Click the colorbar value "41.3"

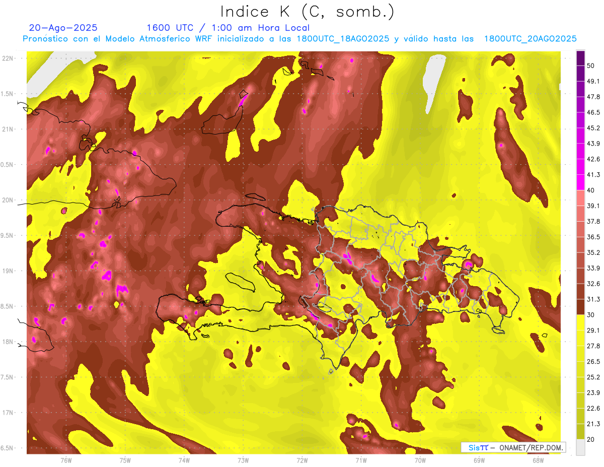pyautogui.click(x=593, y=175)
